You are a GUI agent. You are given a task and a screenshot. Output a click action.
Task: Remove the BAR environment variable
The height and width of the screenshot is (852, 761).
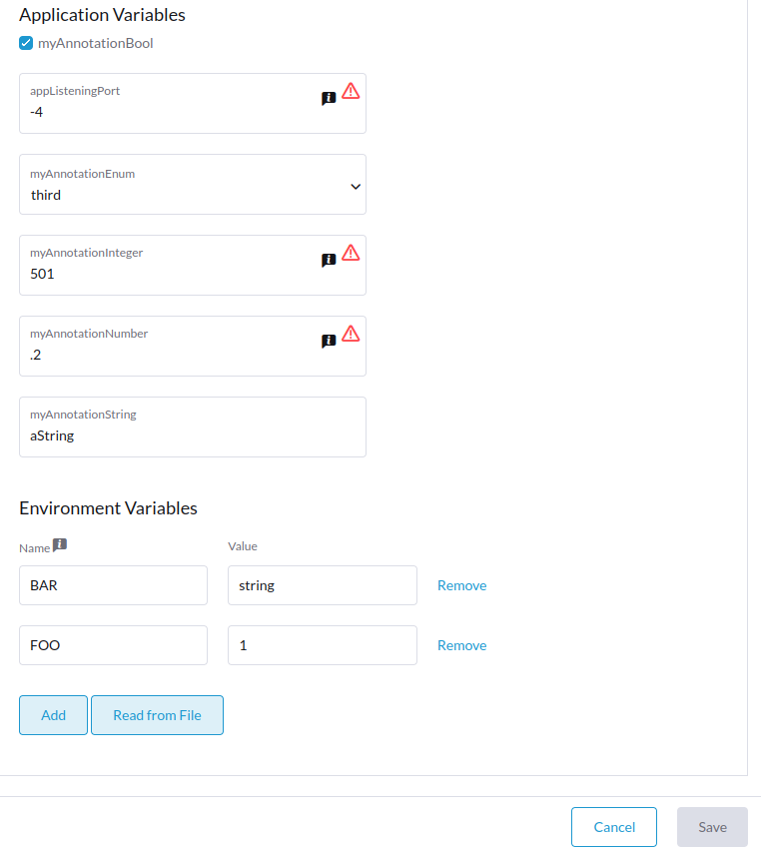pyautogui.click(x=461, y=584)
